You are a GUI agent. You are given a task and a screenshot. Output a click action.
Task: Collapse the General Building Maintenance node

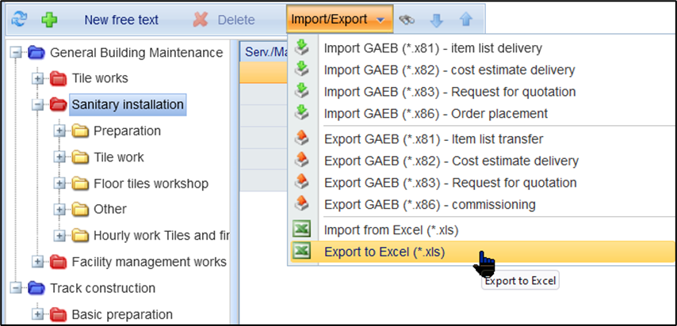[x=15, y=53]
